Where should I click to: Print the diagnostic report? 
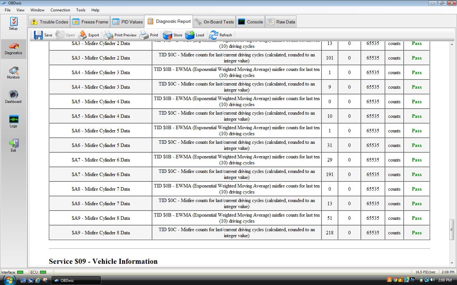tap(149, 35)
